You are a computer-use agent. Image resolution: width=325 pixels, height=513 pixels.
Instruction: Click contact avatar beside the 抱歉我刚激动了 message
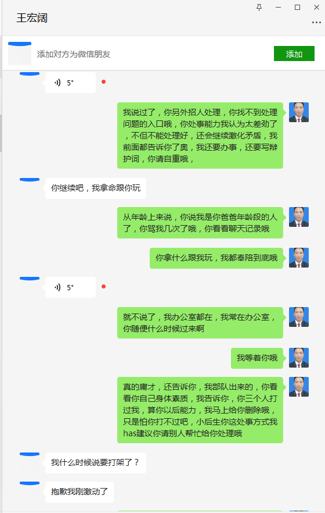(x=30, y=483)
